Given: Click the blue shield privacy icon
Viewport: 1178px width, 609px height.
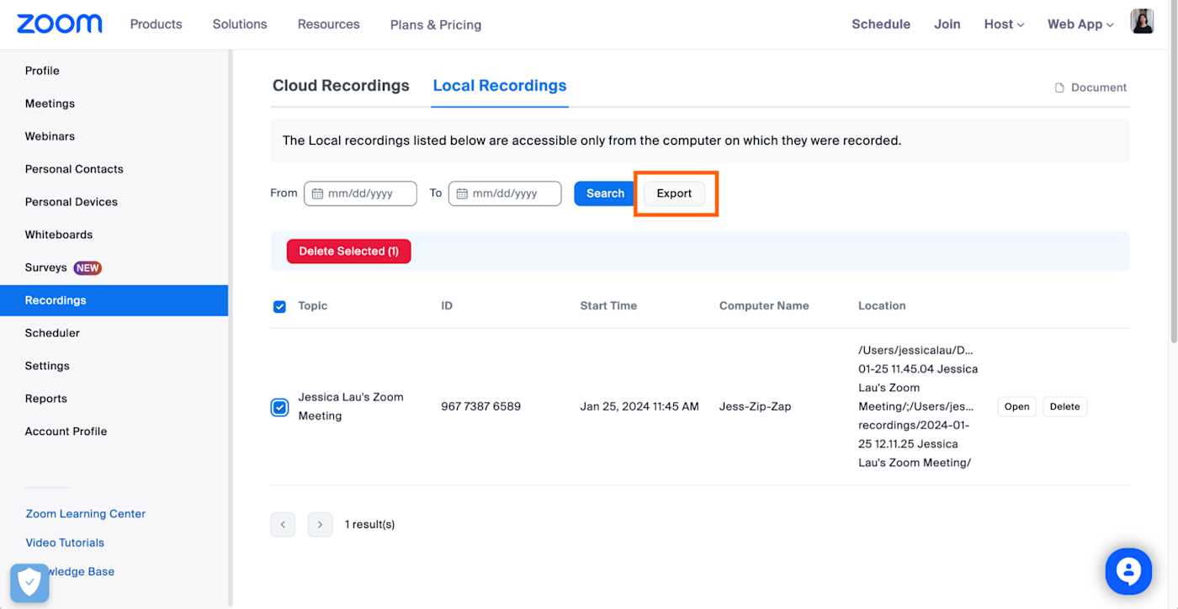Looking at the screenshot, I should point(29,582).
